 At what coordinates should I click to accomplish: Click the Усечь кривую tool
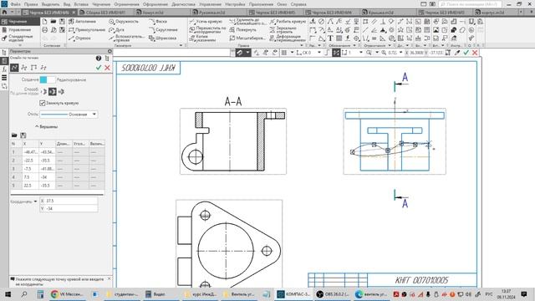pos(206,22)
